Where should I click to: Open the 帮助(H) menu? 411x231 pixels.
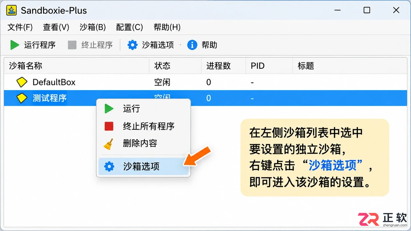[x=167, y=27]
